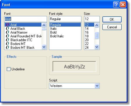Click the Font name text field

25,19
